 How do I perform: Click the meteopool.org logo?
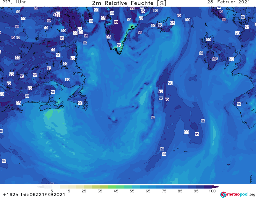pos(238,195)
